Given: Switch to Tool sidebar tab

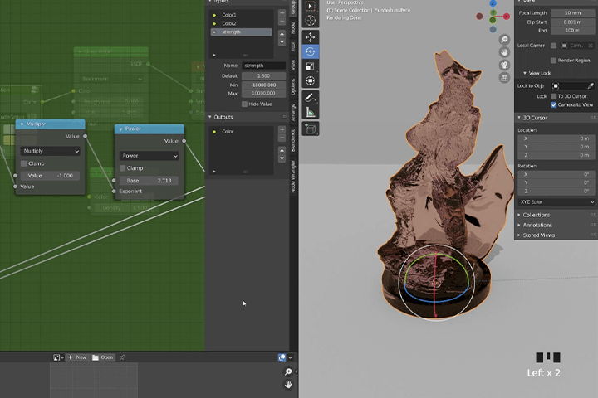Looking at the screenshot, I should click(293, 46).
